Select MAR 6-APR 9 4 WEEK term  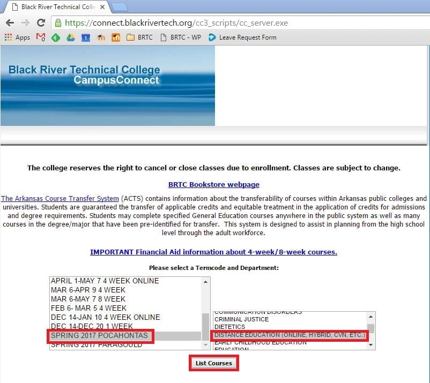coord(125,290)
